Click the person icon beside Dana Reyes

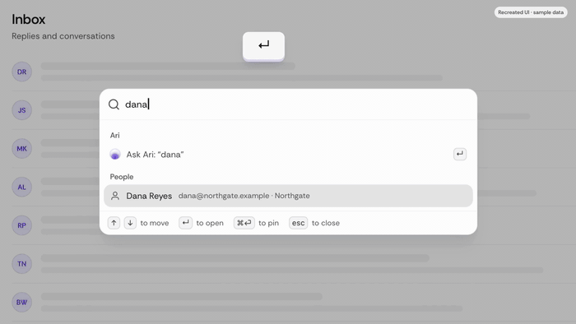[115, 196]
